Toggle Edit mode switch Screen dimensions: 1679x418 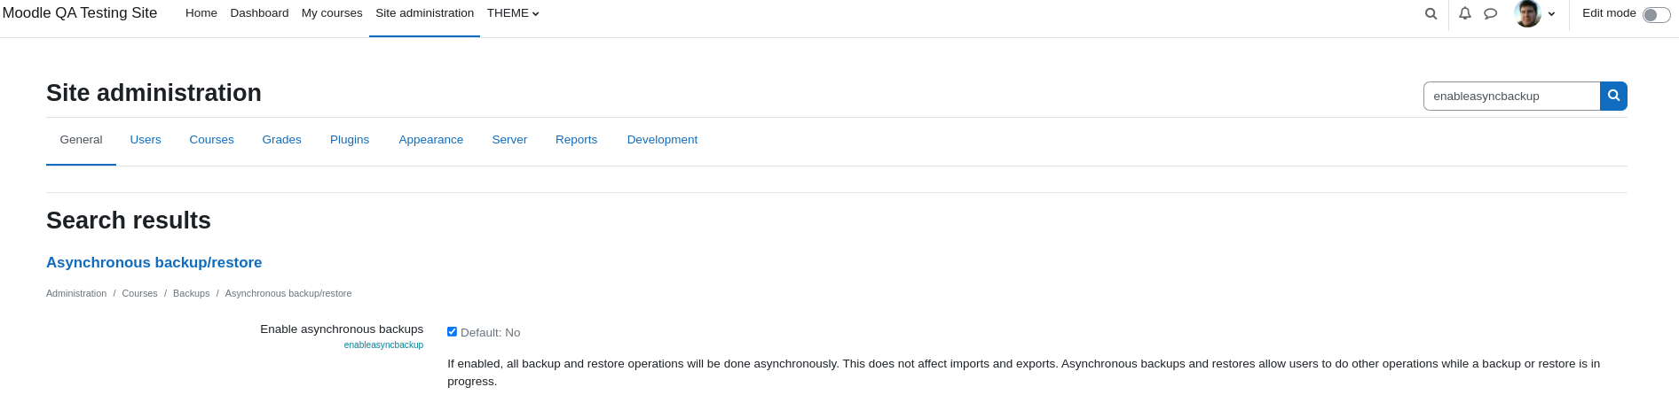tap(1656, 14)
